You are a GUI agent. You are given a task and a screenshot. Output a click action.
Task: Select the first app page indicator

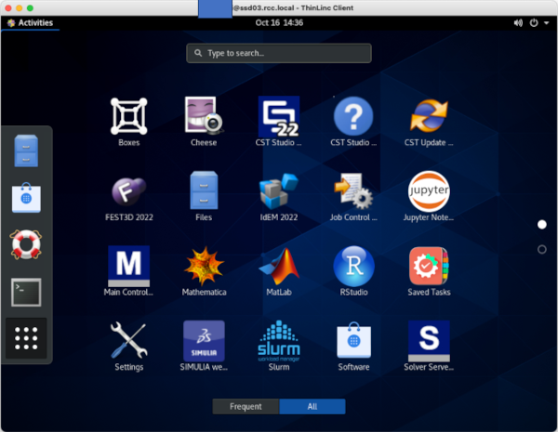click(x=542, y=225)
